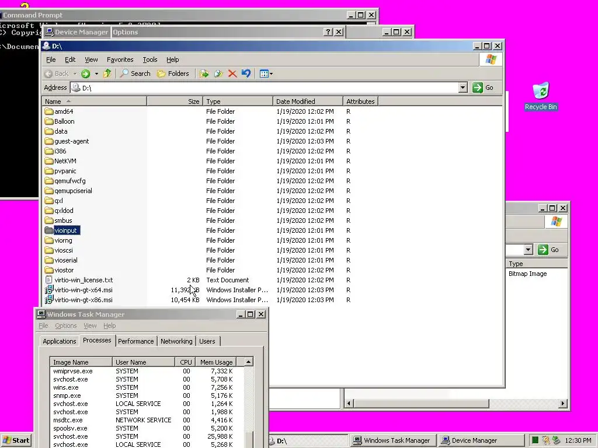
Task: Click the Move To folder icon
Action: [x=204, y=73]
